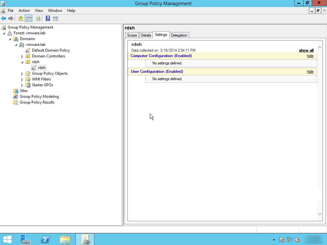Image resolution: width=327 pixels, height=245 pixels.
Task: Click the Forward navigation arrow in the toolbar
Action: pyautogui.click(x=11, y=18)
